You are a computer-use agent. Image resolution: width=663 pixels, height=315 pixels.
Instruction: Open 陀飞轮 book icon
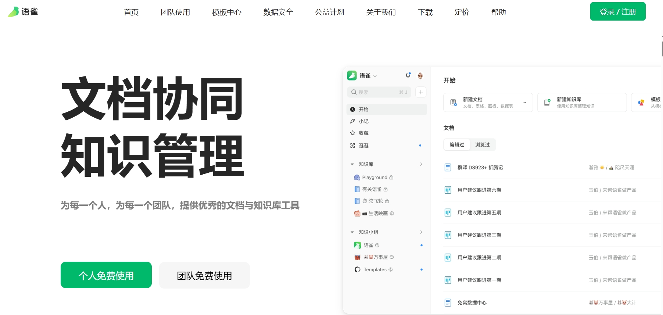(x=357, y=201)
